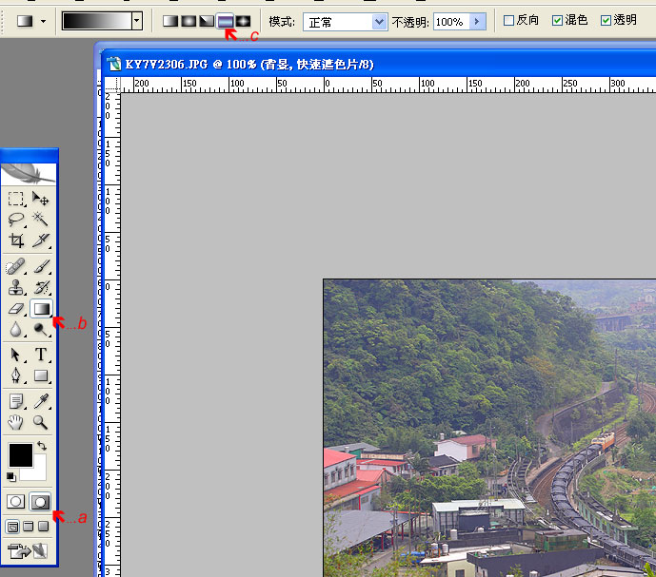656x577 pixels.
Task: Select the Clone Stamp tool
Action: click(x=16, y=287)
